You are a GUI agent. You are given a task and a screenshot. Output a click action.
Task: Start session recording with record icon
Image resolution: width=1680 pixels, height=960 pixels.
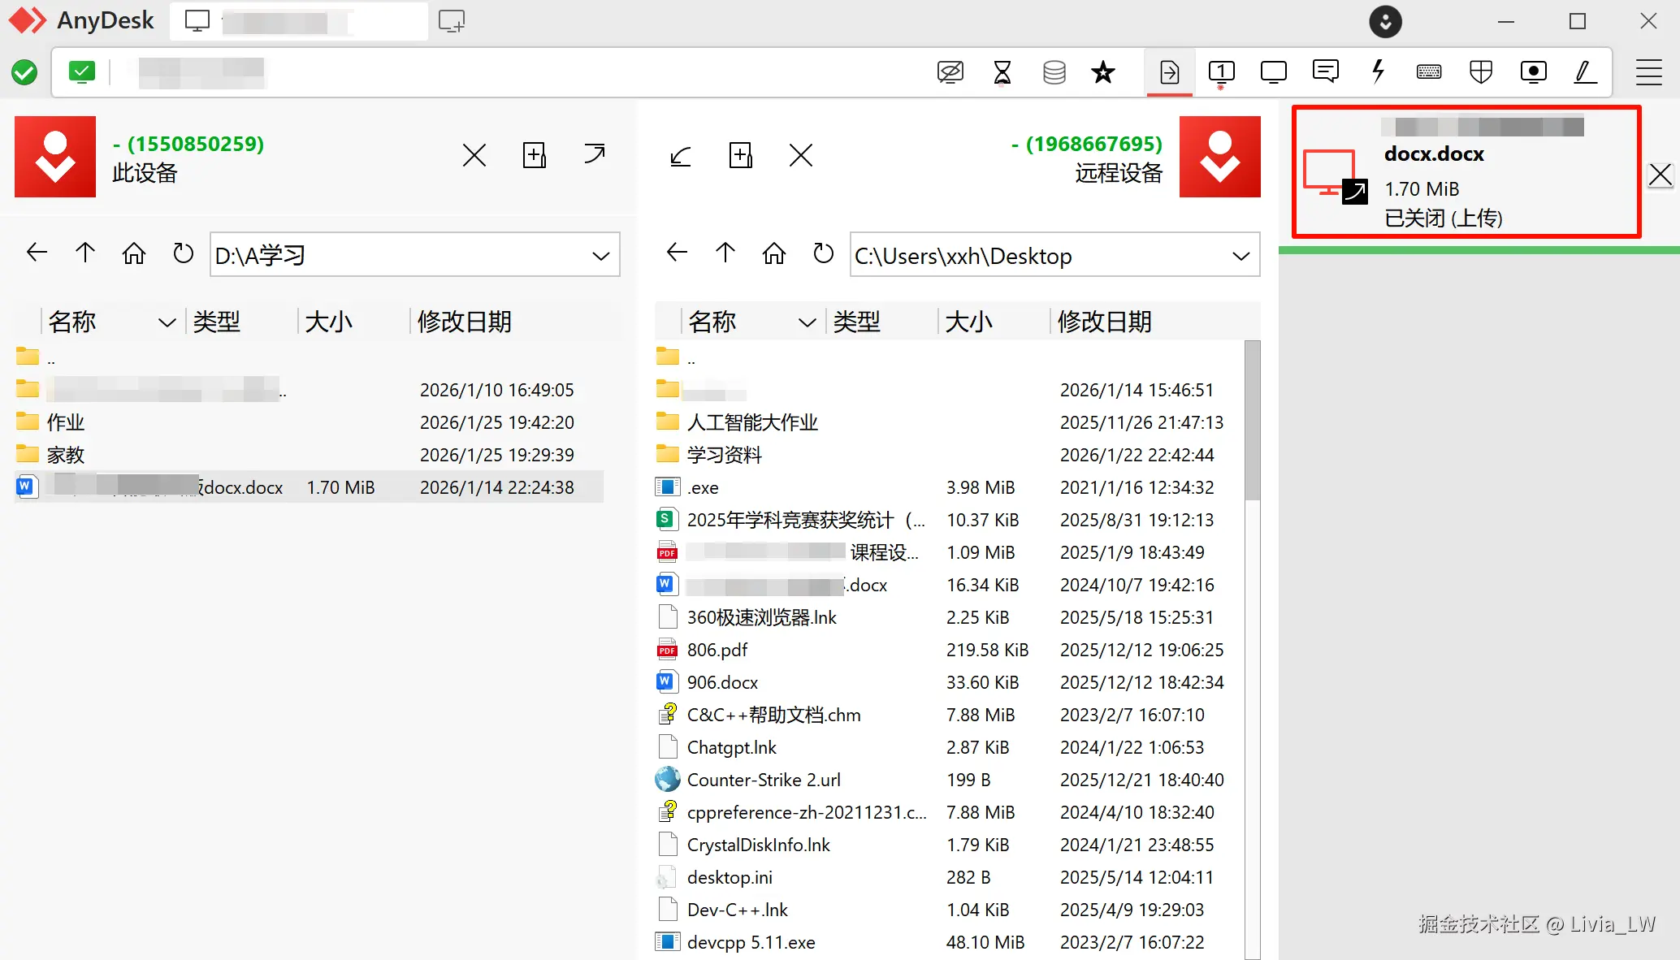click(1533, 71)
